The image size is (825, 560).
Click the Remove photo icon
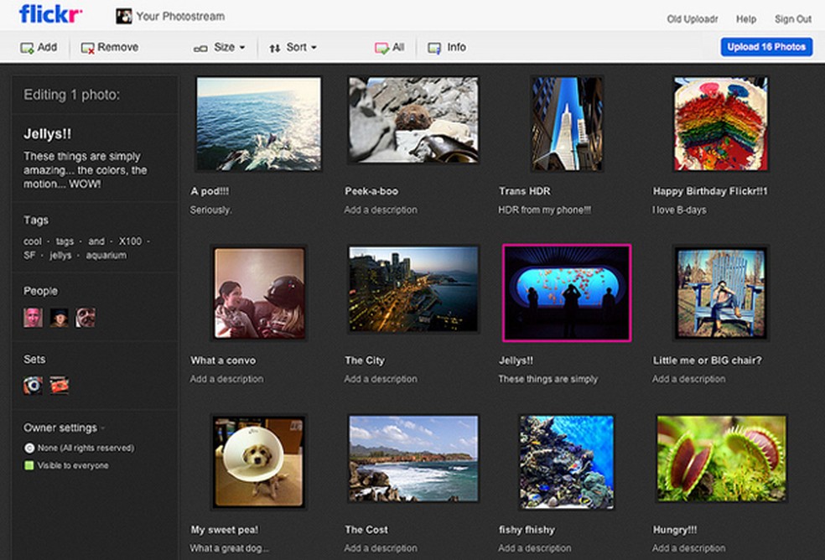[86, 48]
